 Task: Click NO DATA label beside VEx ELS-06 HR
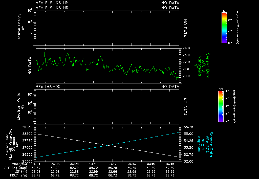(x=170, y=8)
